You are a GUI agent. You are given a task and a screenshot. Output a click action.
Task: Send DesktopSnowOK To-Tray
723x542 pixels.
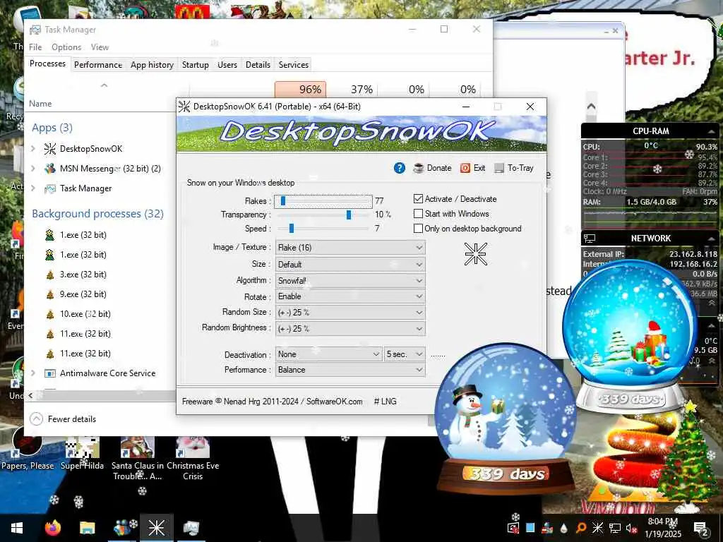[514, 168]
